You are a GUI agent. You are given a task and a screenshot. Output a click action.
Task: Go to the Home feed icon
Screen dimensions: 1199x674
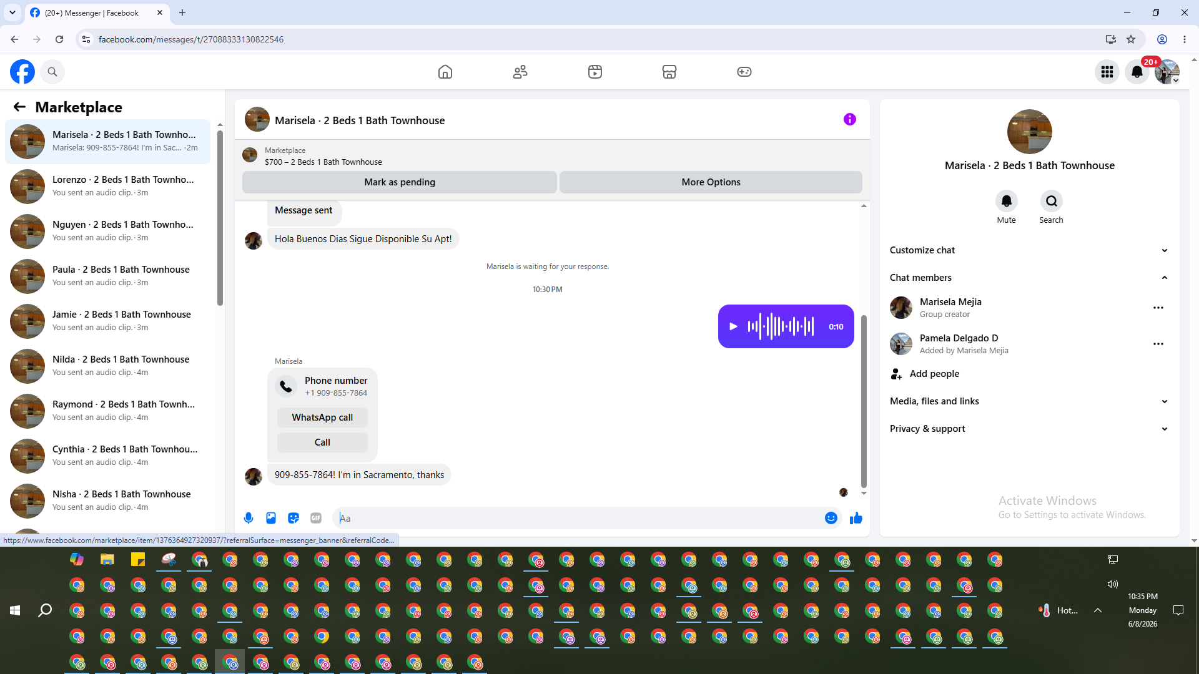pyautogui.click(x=445, y=72)
